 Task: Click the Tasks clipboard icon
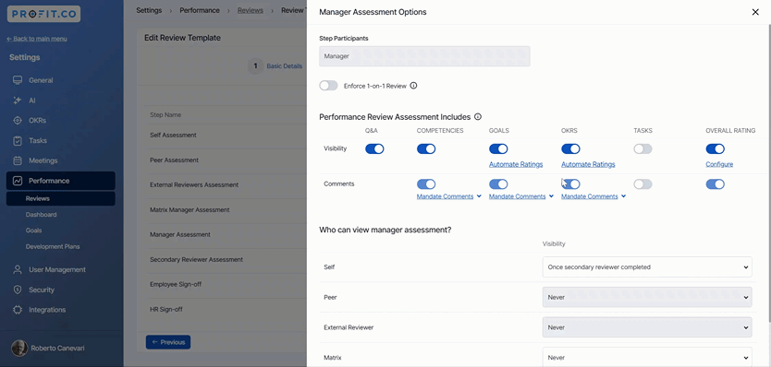point(18,140)
